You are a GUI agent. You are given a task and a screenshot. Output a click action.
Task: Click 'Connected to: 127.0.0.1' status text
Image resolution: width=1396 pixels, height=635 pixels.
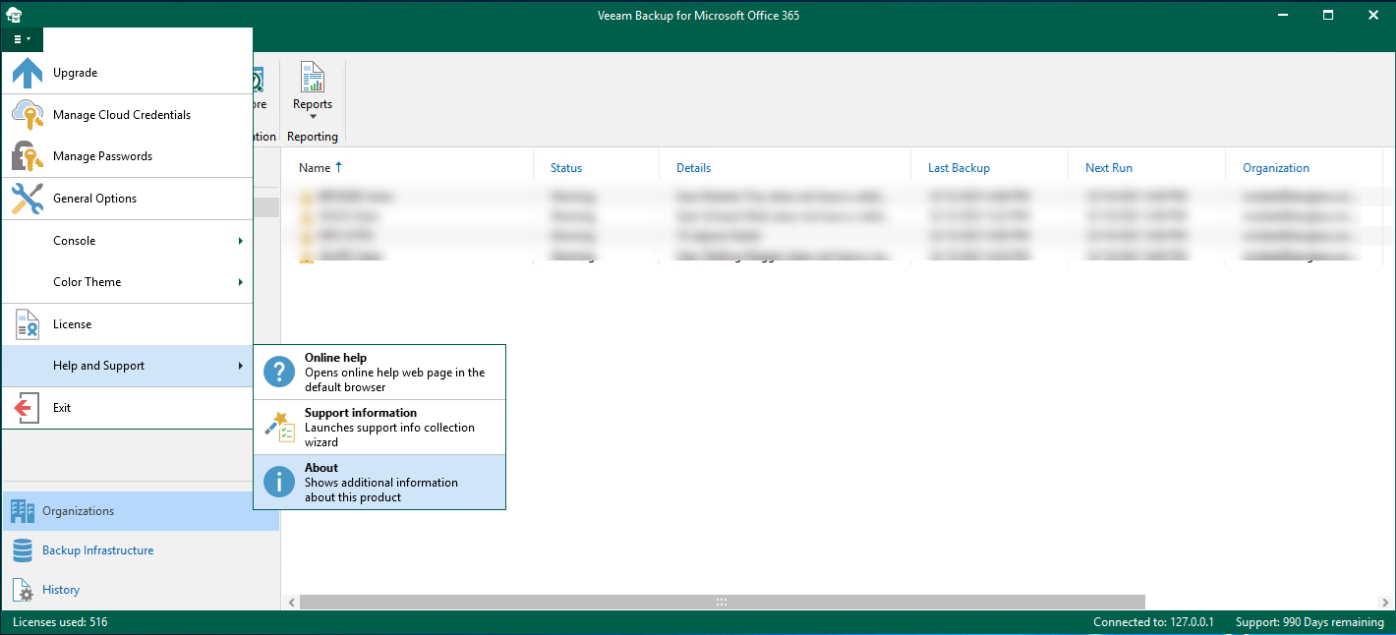tap(1154, 622)
